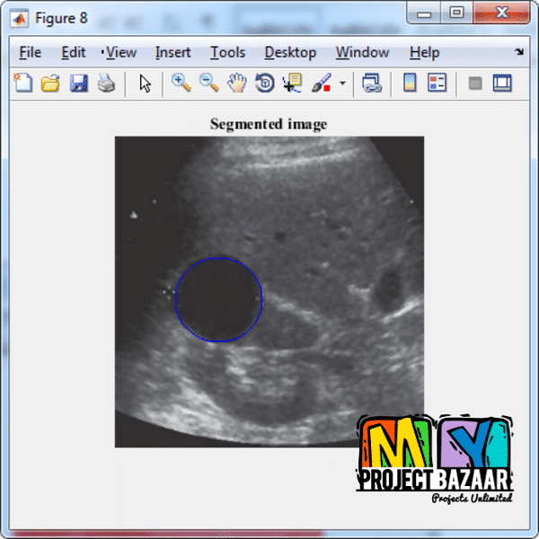Viewport: 539px width, 539px height.
Task: Select the Zoom Out magnifier tool
Action: coord(209,84)
